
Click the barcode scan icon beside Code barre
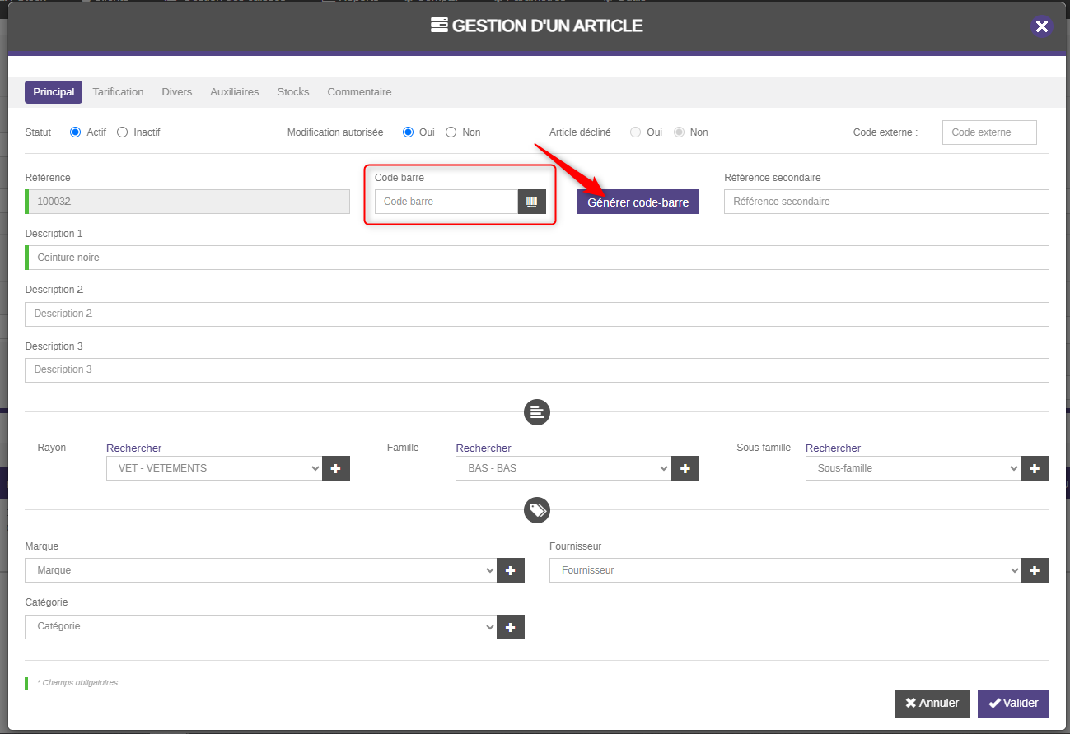click(x=531, y=202)
